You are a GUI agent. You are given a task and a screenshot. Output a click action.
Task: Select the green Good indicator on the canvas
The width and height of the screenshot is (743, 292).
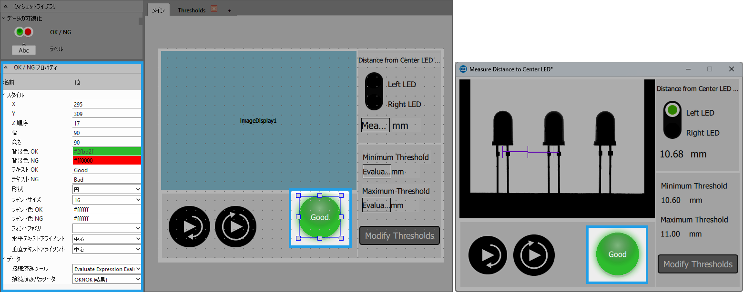point(320,217)
